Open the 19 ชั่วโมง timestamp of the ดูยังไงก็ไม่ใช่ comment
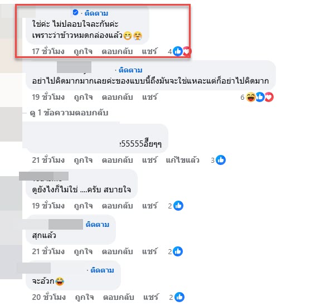This screenshot has height=306, width=335. point(48,206)
